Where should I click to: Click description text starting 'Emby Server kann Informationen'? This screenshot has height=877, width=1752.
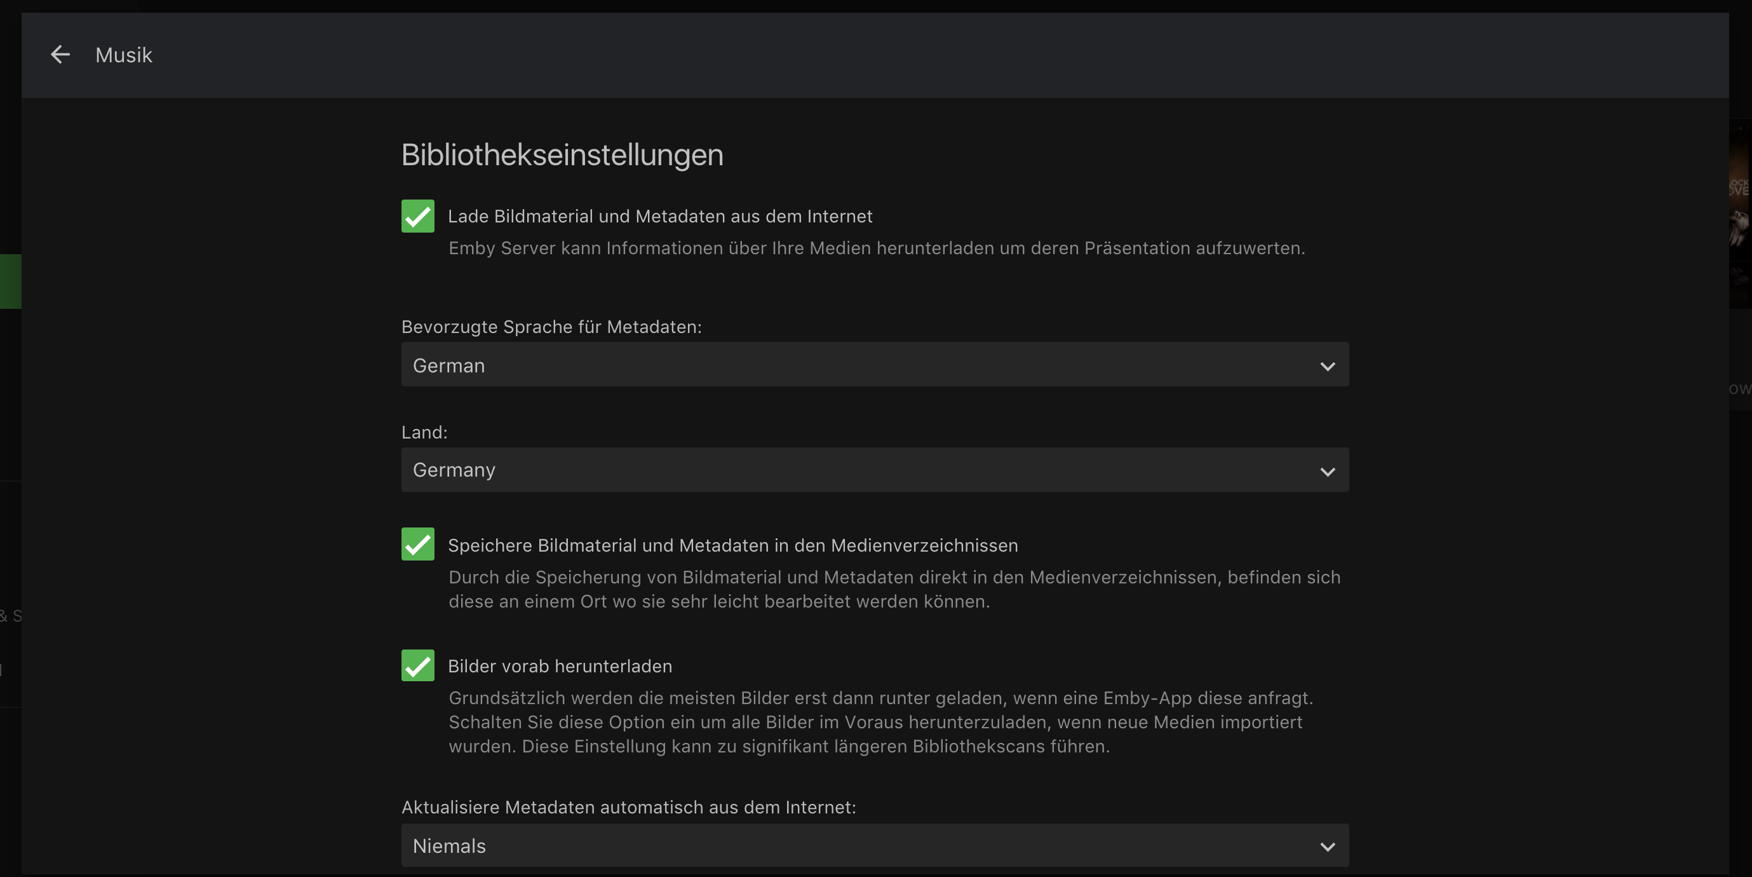click(x=877, y=248)
